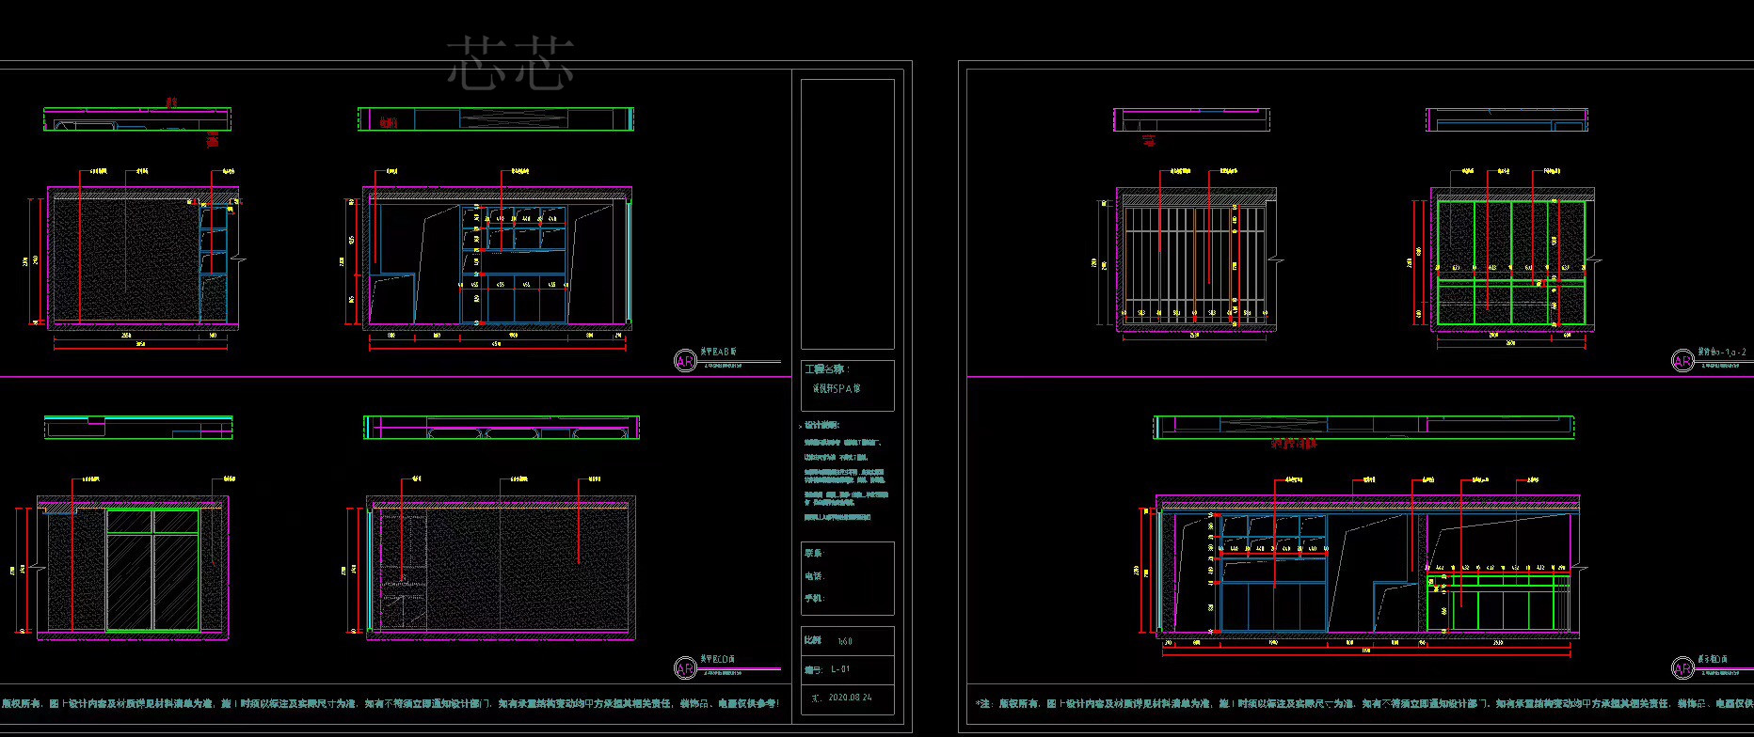Click the AR symbol beside the upper-left sheet's AB elevation title

click(x=685, y=361)
